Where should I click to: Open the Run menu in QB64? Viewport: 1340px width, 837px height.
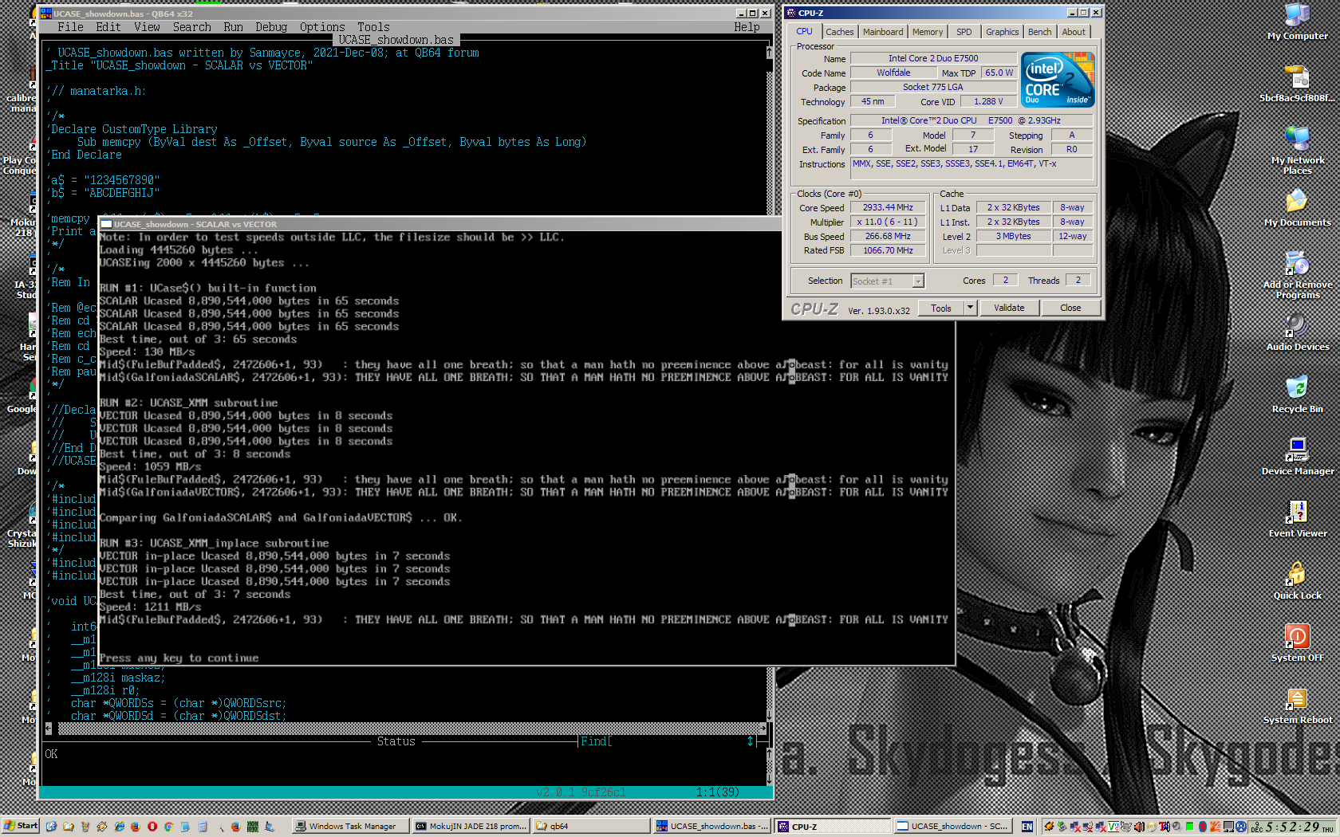click(233, 27)
